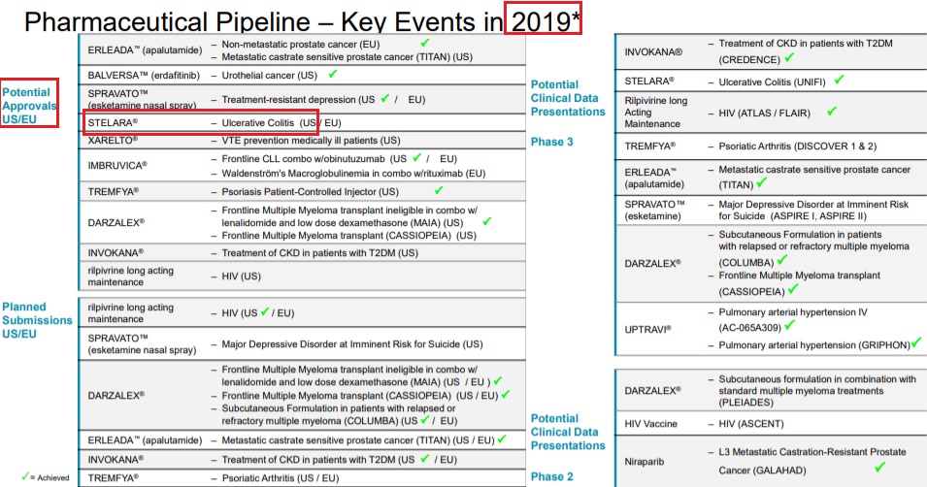
Task: Click the checkmark in the GALAHAD row
Action: click(879, 468)
